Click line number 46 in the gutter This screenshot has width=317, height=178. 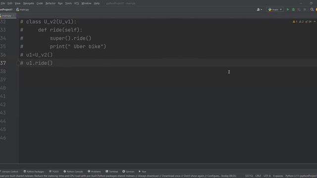[x=3, y=138]
